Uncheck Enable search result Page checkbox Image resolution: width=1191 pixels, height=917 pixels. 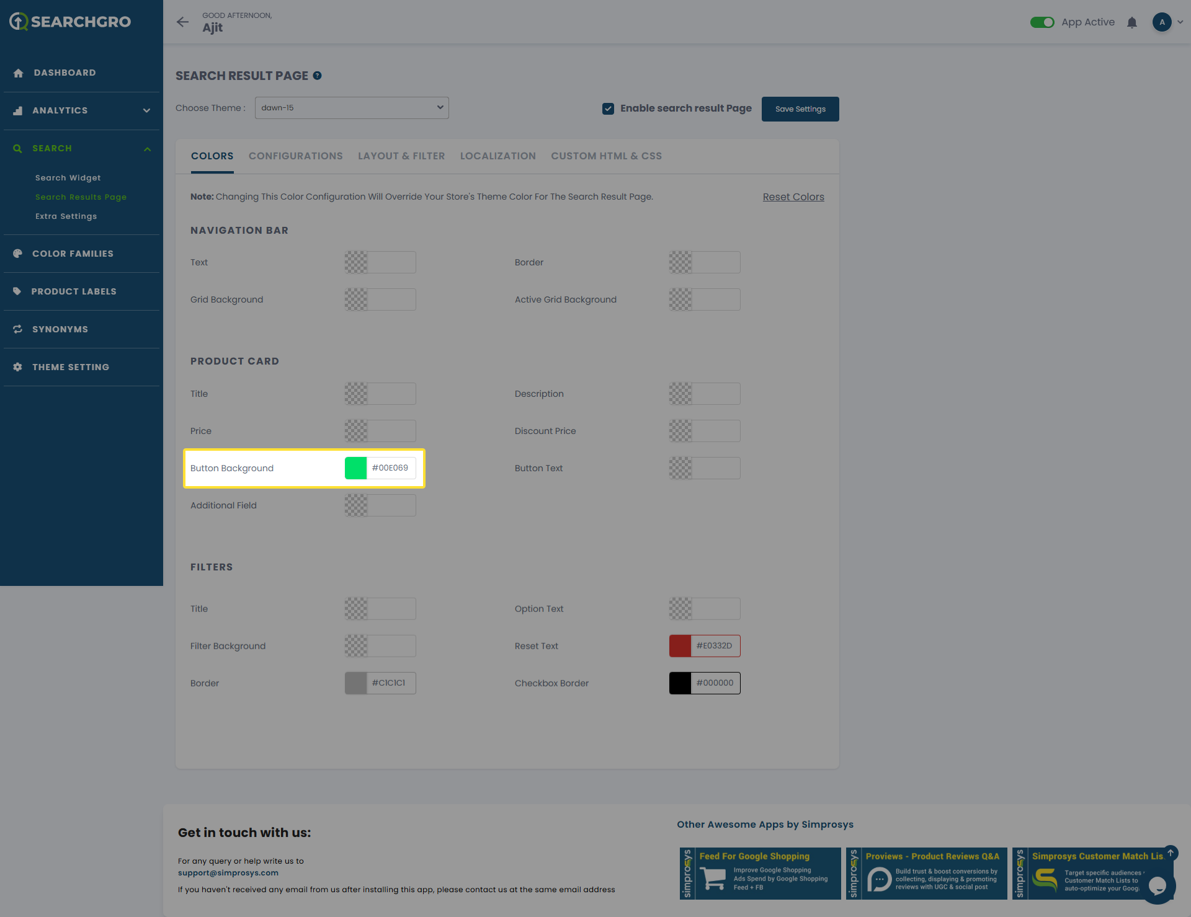pos(608,109)
